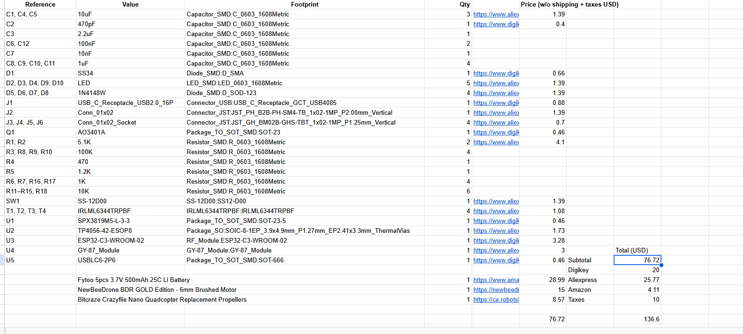Select the Footprint header cell
743x334 pixels.
tap(304, 5)
